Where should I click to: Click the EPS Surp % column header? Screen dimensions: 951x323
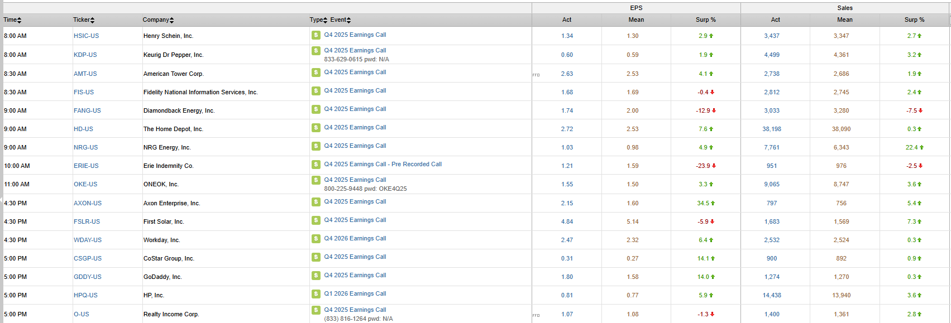[705, 20]
